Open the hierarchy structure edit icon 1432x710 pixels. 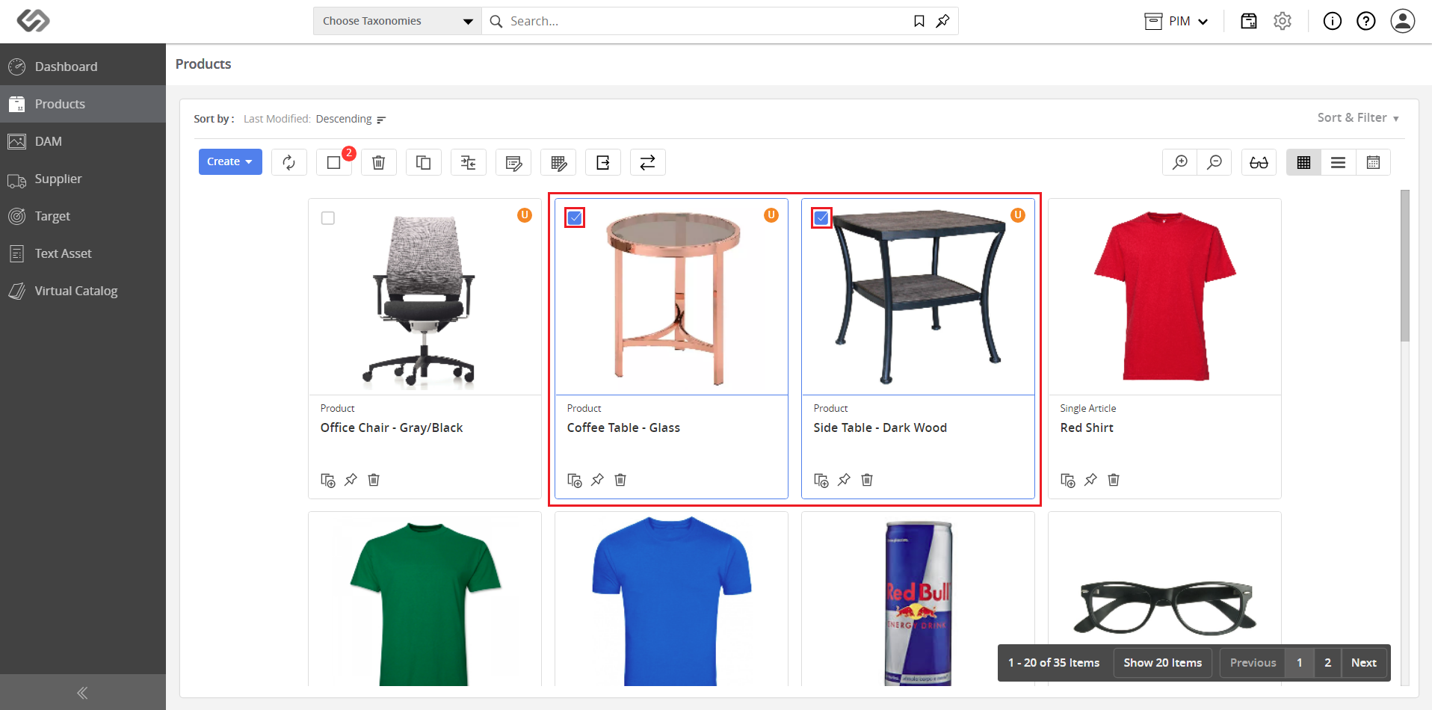[469, 162]
